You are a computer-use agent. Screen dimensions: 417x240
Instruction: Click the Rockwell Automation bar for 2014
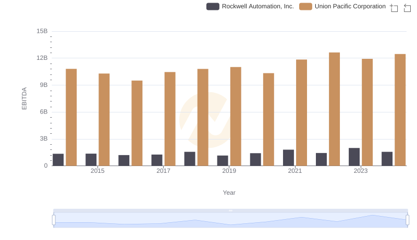58,160
